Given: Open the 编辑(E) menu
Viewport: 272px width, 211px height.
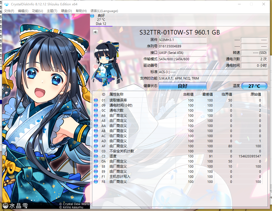Looking at the screenshot, I should pos(23,11).
